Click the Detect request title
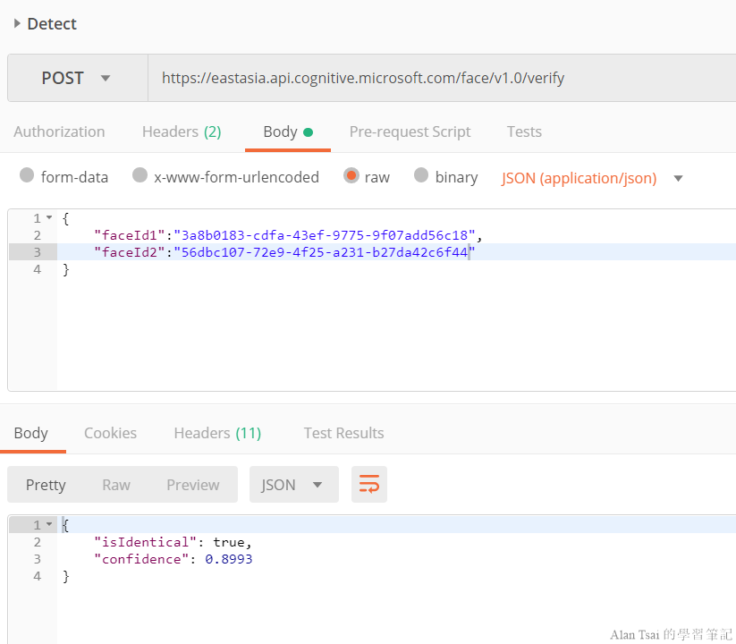 coord(52,23)
